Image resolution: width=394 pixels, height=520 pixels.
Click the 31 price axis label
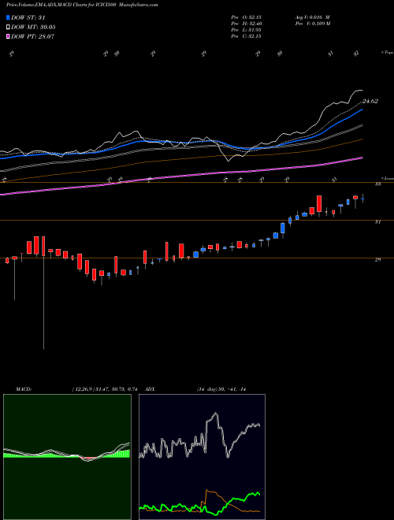tap(377, 222)
